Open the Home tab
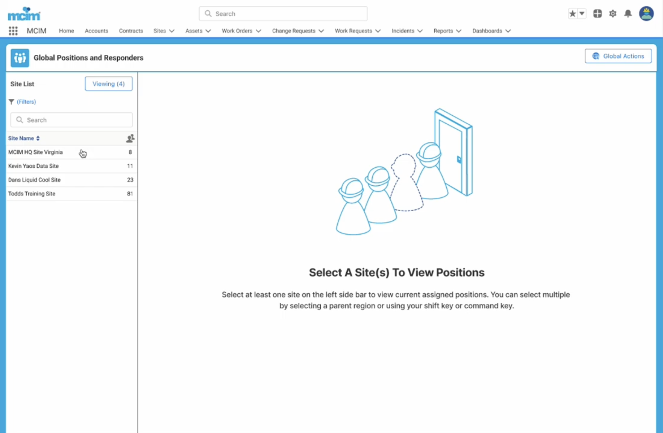Screen dimensions: 663x433 click(x=66, y=31)
